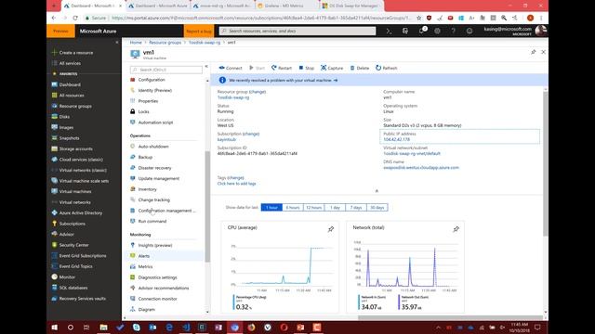This screenshot has height=334, width=595.
Task: Select the 6 hours time range
Action: point(293,208)
